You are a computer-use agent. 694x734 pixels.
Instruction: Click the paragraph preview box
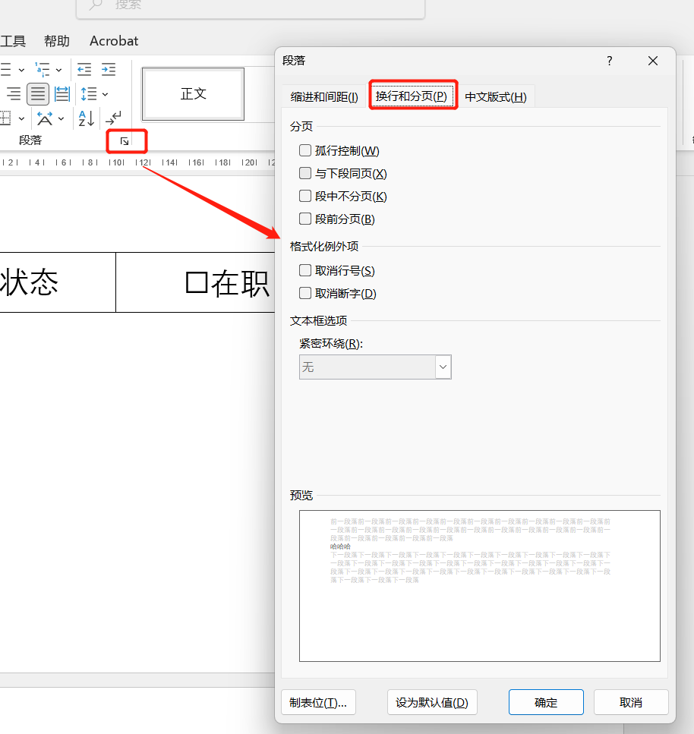480,586
